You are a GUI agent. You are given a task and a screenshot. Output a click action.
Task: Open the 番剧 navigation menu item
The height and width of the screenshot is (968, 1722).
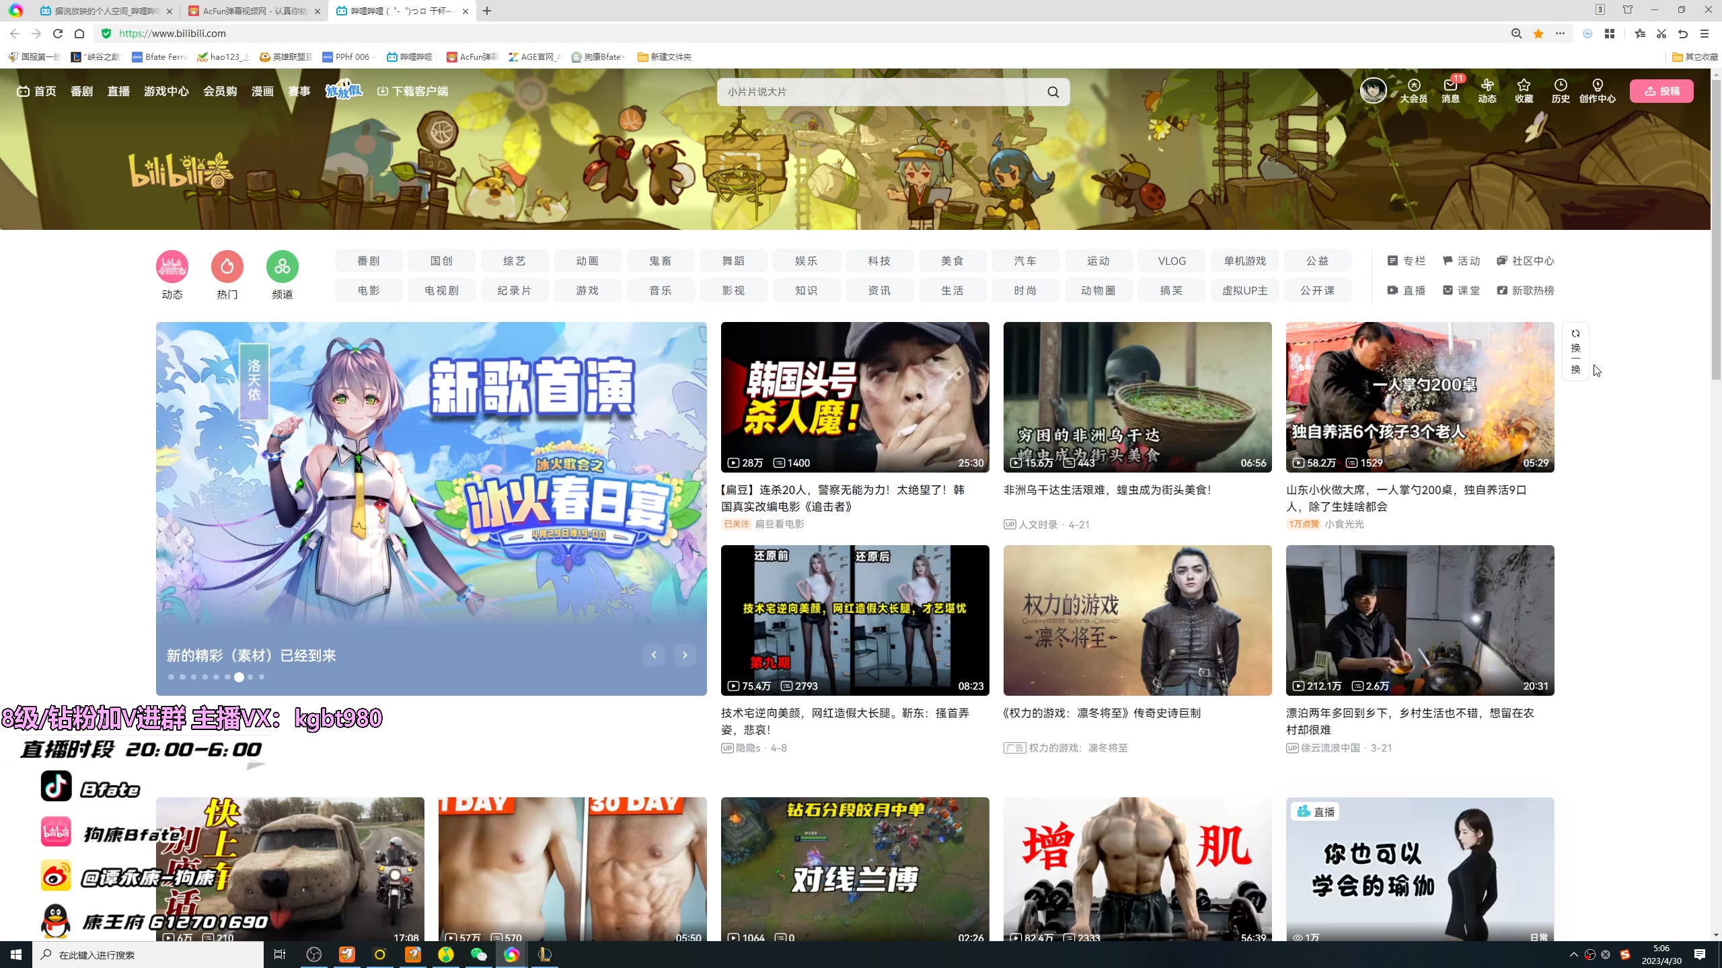coord(81,91)
